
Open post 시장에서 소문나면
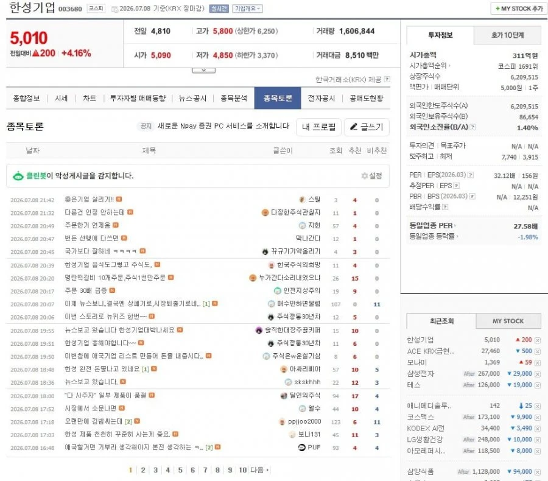click(90, 409)
